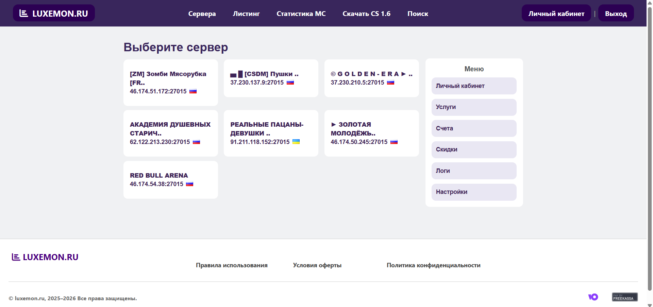Choose the ЗОЛОТАЯ МОЛОДЁЖЬ server card
653x307 pixels.
click(371, 133)
